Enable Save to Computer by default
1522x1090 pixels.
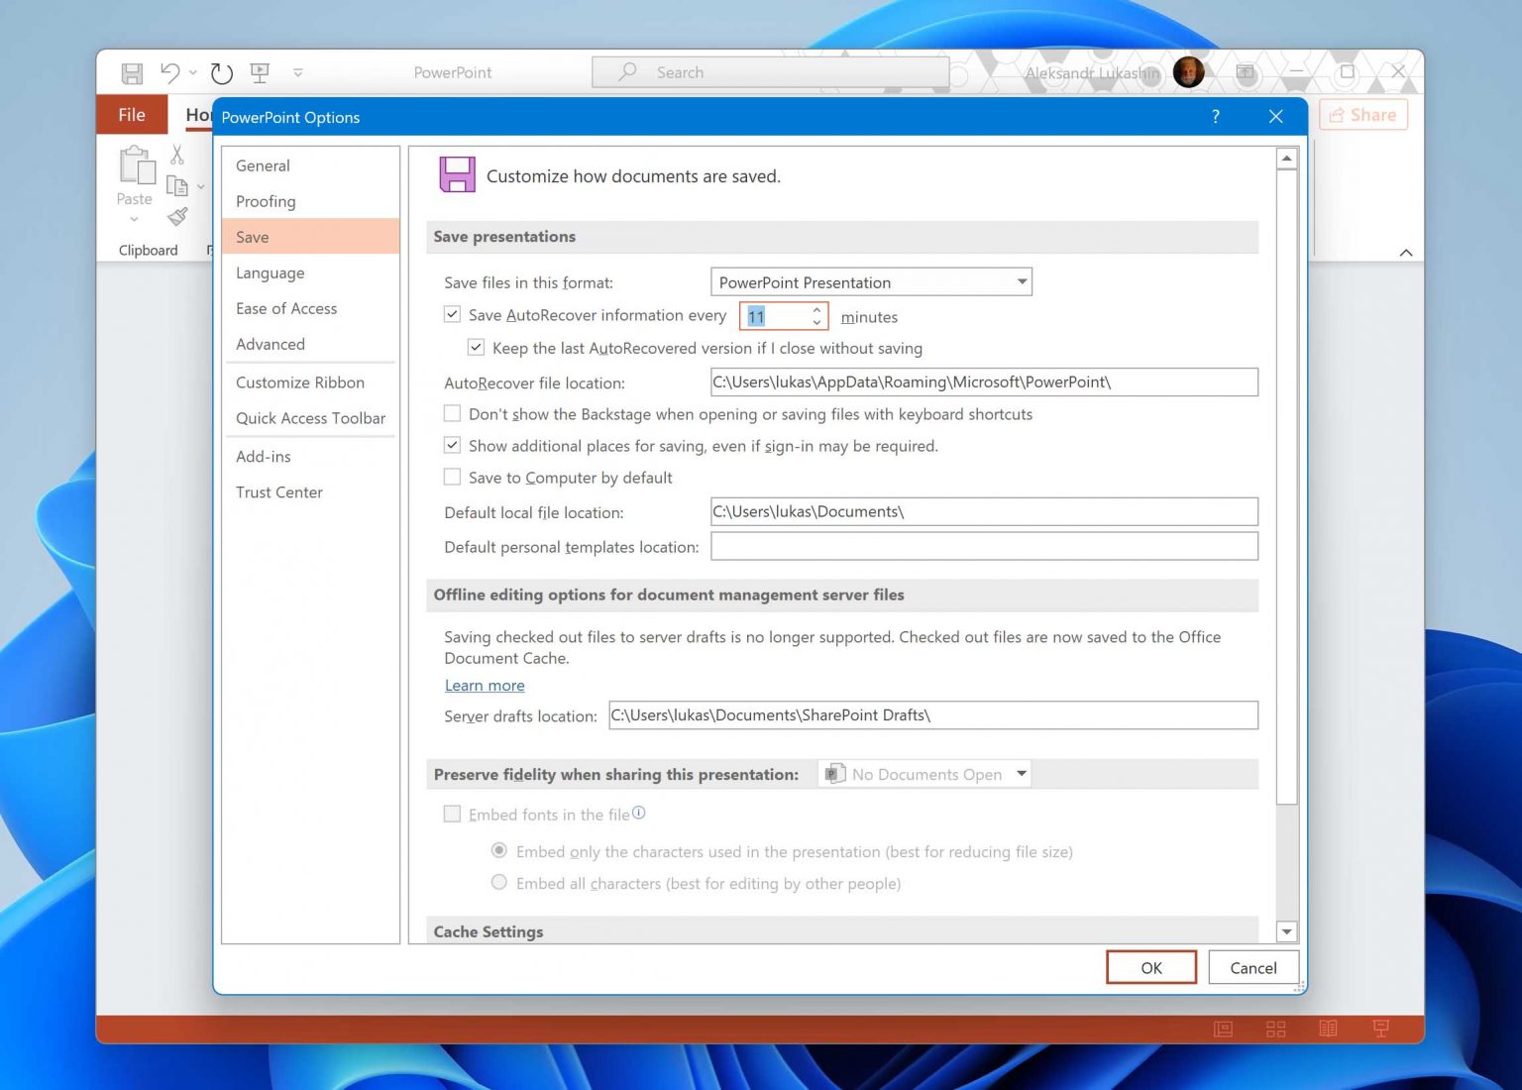click(x=452, y=477)
